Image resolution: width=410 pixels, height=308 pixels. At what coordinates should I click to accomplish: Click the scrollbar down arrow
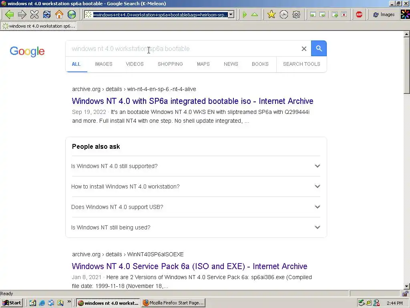[407, 286]
